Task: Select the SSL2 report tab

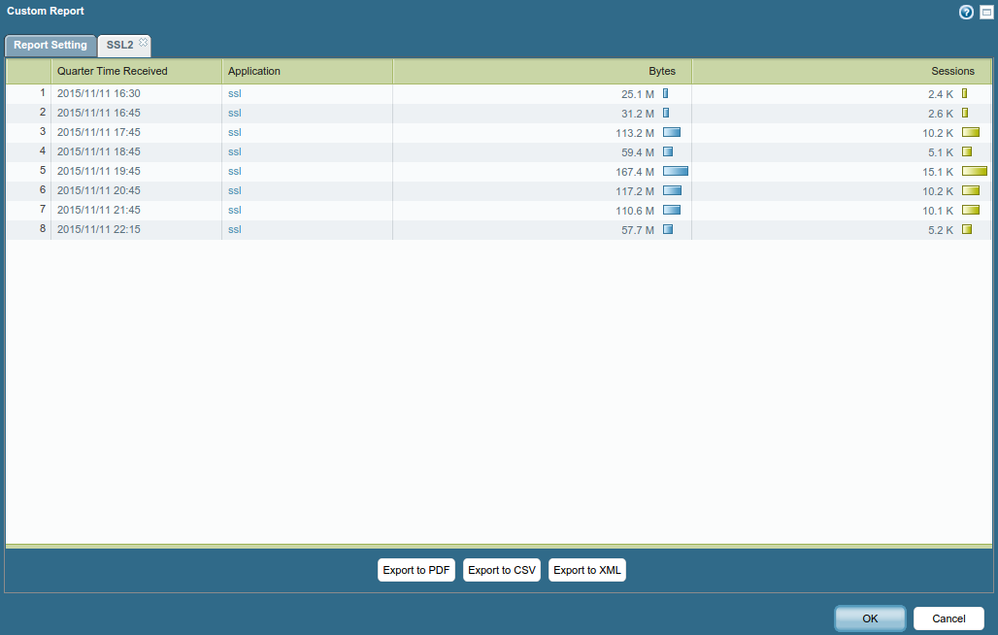Action: [x=119, y=46]
